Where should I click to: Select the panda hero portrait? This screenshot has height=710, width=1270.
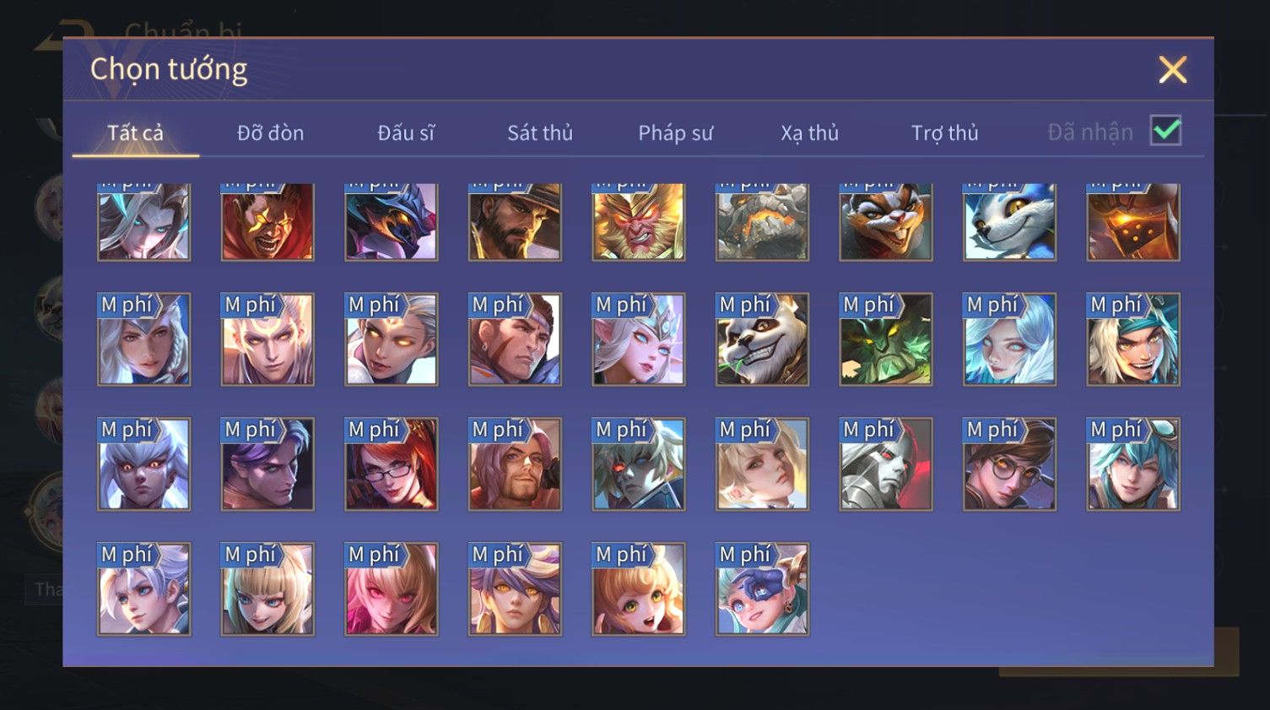[x=762, y=339]
